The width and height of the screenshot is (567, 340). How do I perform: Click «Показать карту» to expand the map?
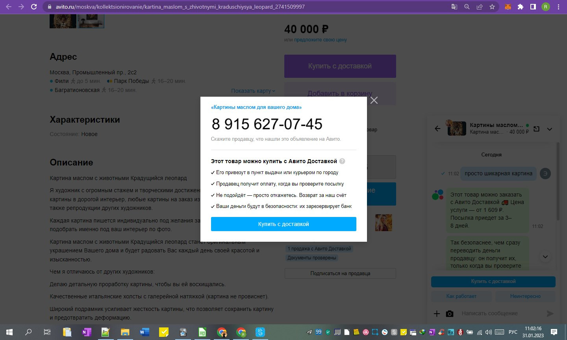253,91
